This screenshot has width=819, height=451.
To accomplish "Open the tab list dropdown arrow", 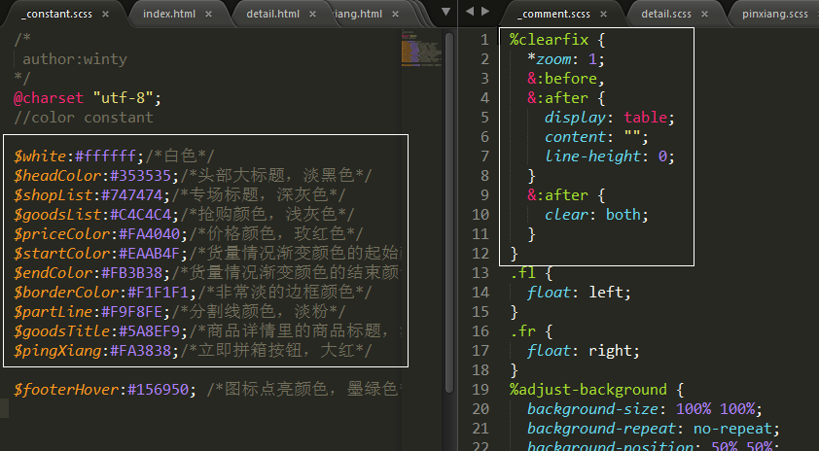I will (x=445, y=12).
